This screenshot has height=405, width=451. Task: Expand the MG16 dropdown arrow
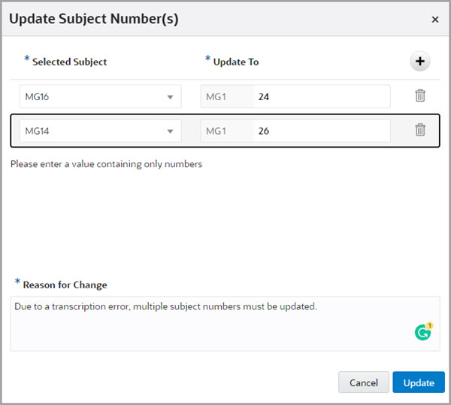coord(170,96)
